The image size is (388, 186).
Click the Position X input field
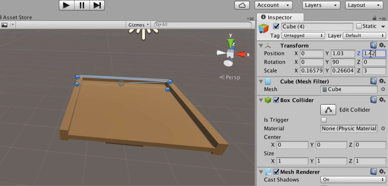(312, 53)
